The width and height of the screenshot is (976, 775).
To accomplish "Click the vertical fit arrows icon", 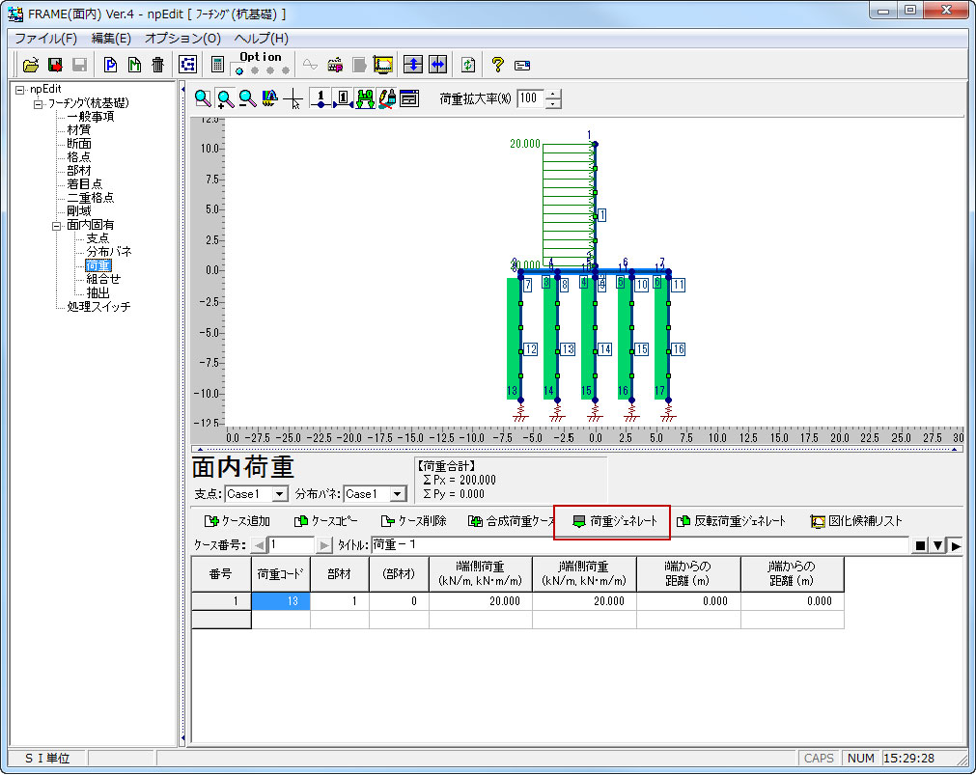I will [413, 65].
